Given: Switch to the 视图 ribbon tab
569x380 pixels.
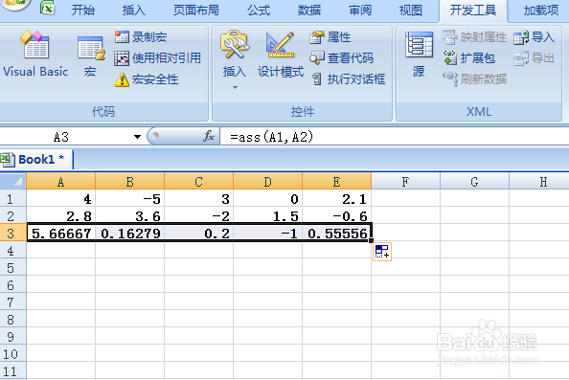Looking at the screenshot, I should click(411, 11).
